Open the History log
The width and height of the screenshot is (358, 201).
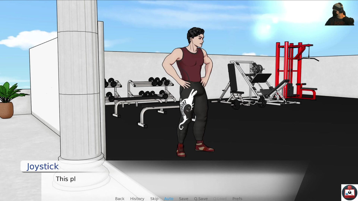coord(137,199)
